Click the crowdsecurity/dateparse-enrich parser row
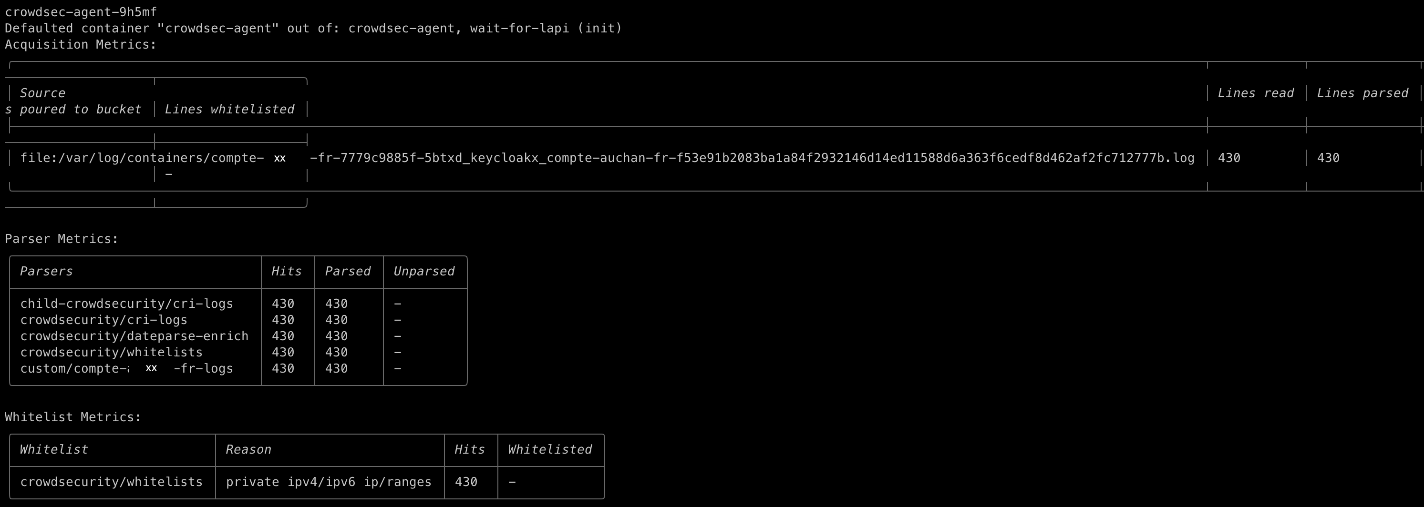The image size is (1424, 507). [238, 336]
